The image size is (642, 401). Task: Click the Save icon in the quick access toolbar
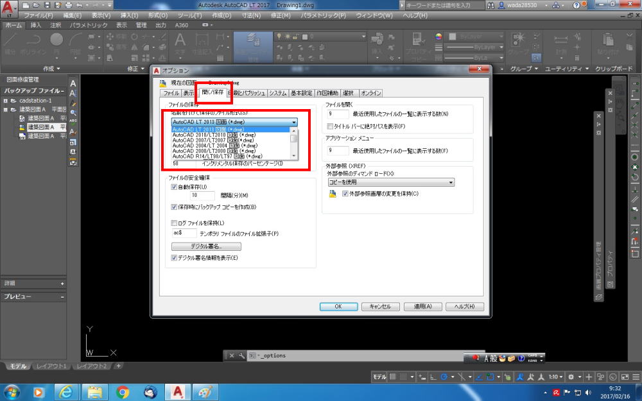(47, 5)
